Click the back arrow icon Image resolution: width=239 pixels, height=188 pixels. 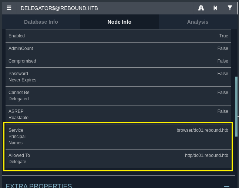215,8
